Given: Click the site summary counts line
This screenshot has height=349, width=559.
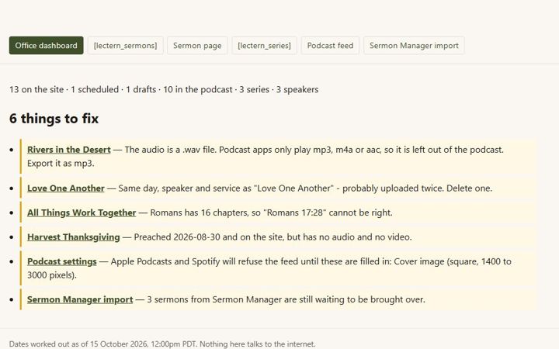Looking at the screenshot, I should 164,89.
